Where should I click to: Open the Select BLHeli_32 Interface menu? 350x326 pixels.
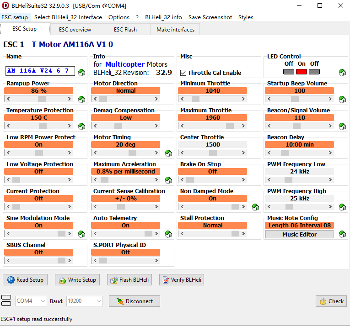point(68,17)
